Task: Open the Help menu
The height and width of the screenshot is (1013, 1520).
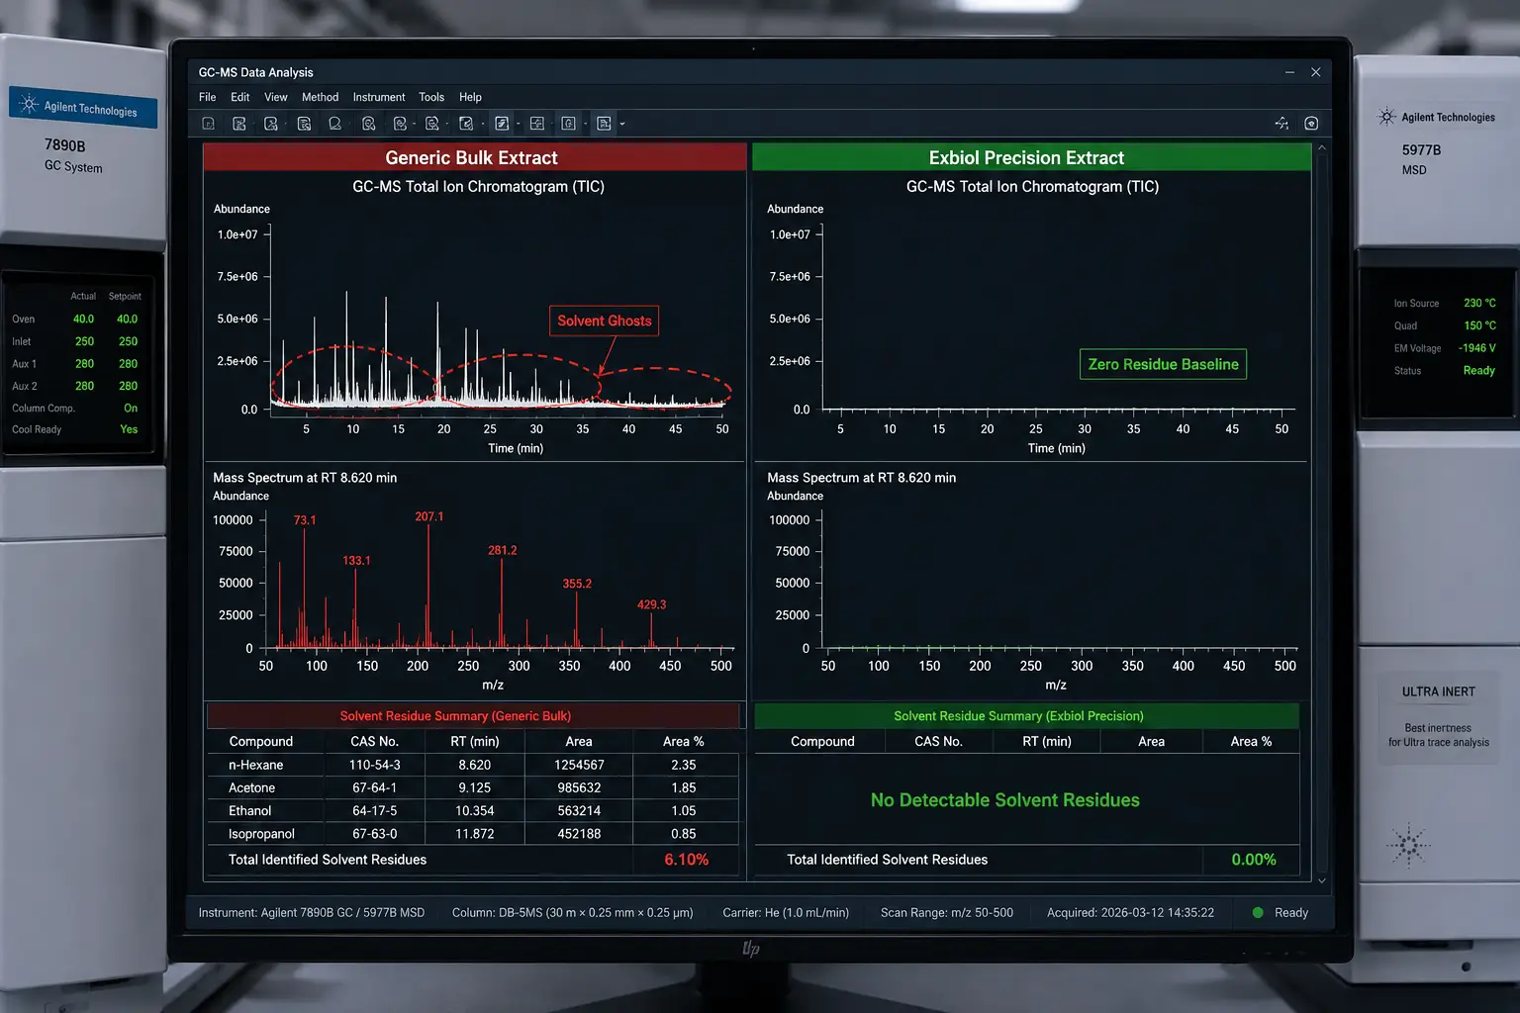Action: click(470, 97)
